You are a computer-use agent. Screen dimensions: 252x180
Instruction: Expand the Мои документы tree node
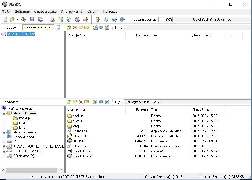coord(4,133)
